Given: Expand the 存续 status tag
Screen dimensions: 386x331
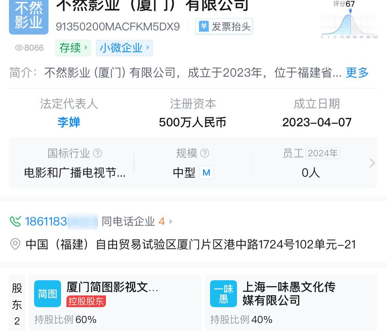Looking at the screenshot, I should point(73,48).
